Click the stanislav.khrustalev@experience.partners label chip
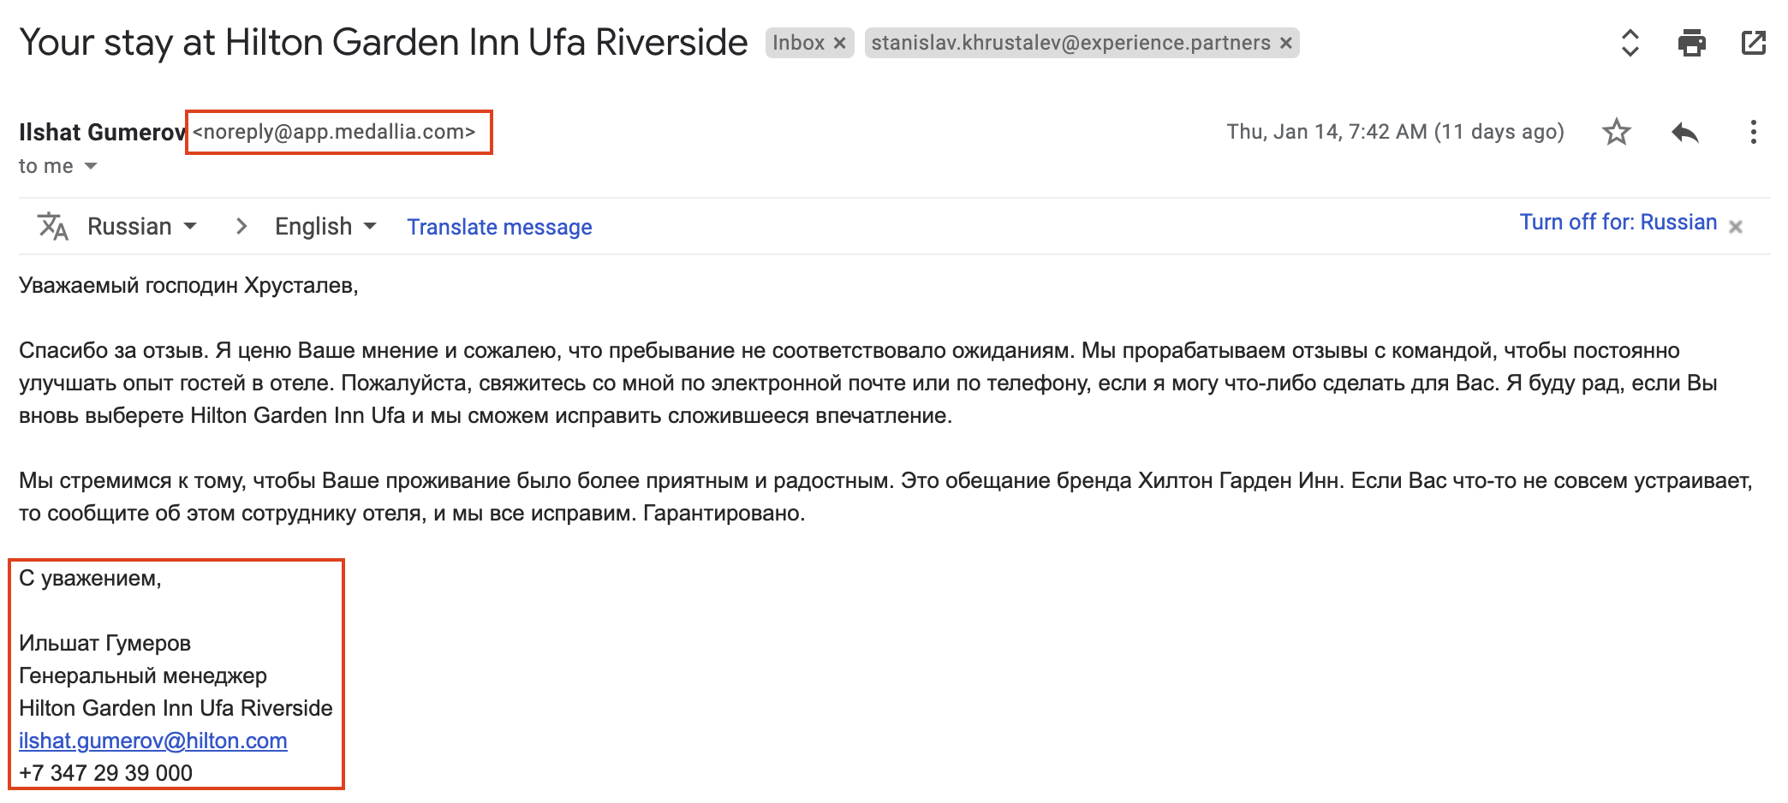Image resolution: width=1788 pixels, height=803 pixels. (1070, 43)
